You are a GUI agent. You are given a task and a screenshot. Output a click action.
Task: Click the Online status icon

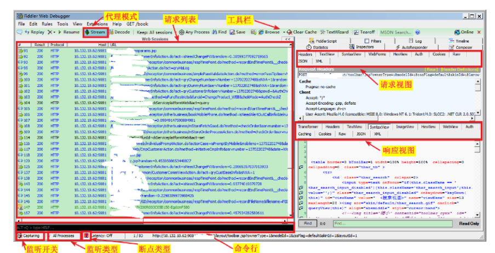pyautogui.click(x=457, y=32)
